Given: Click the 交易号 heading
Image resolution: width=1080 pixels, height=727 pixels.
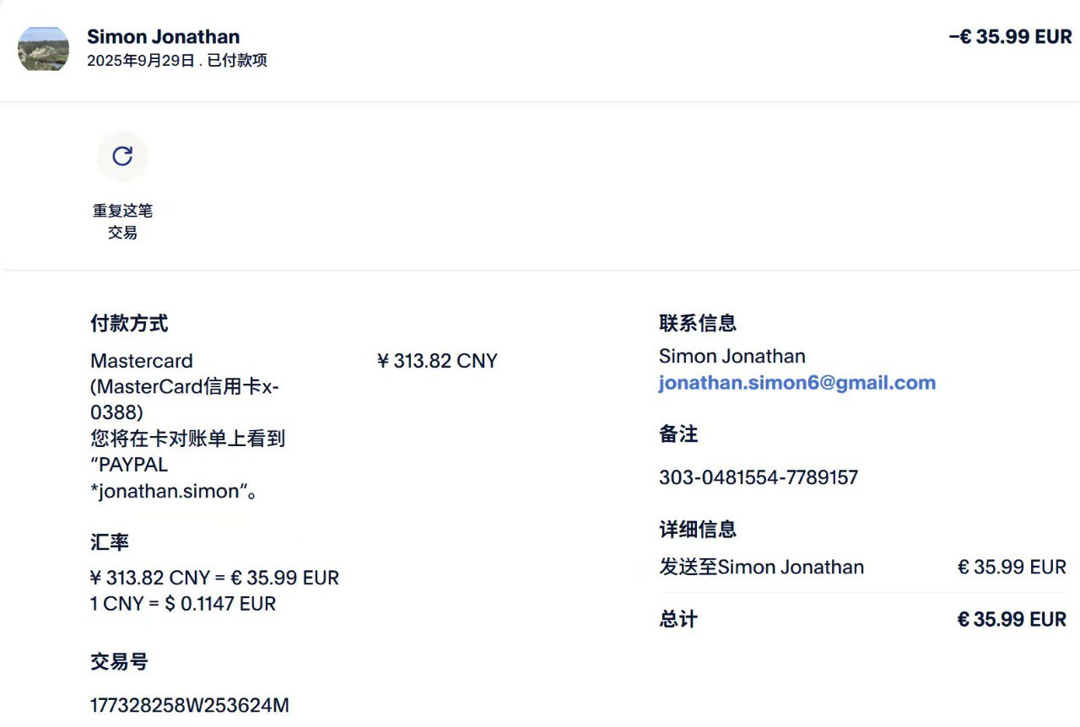Looking at the screenshot, I should pos(119,662).
